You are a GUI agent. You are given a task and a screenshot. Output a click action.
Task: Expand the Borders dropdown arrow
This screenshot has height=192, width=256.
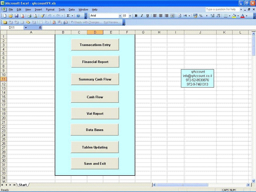pos(229,16)
